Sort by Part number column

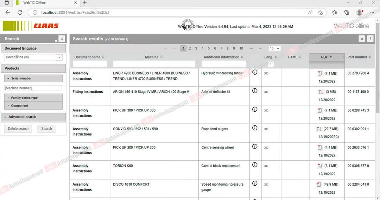click(370, 57)
